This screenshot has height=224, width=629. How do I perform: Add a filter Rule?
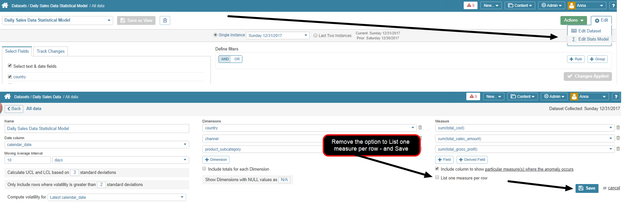576,59
